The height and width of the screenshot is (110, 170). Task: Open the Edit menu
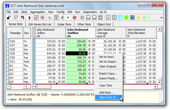(x=16, y=12)
